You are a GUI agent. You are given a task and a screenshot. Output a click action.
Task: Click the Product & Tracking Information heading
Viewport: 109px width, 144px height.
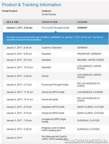pyautogui.click(x=32, y=5)
